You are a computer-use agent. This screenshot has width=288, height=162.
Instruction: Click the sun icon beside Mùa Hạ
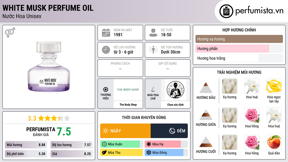tap(149, 144)
